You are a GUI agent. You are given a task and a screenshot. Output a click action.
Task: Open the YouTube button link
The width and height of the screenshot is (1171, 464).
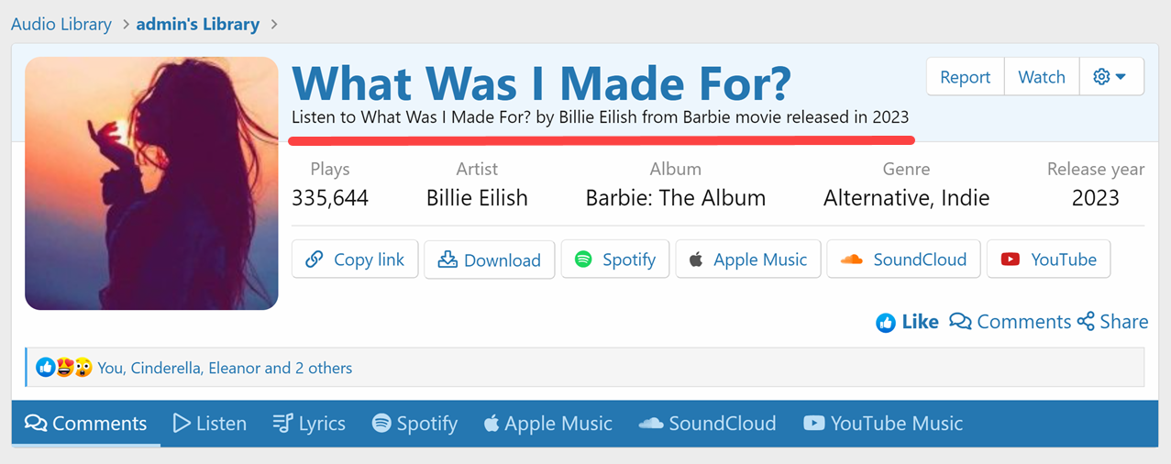pyautogui.click(x=1048, y=260)
